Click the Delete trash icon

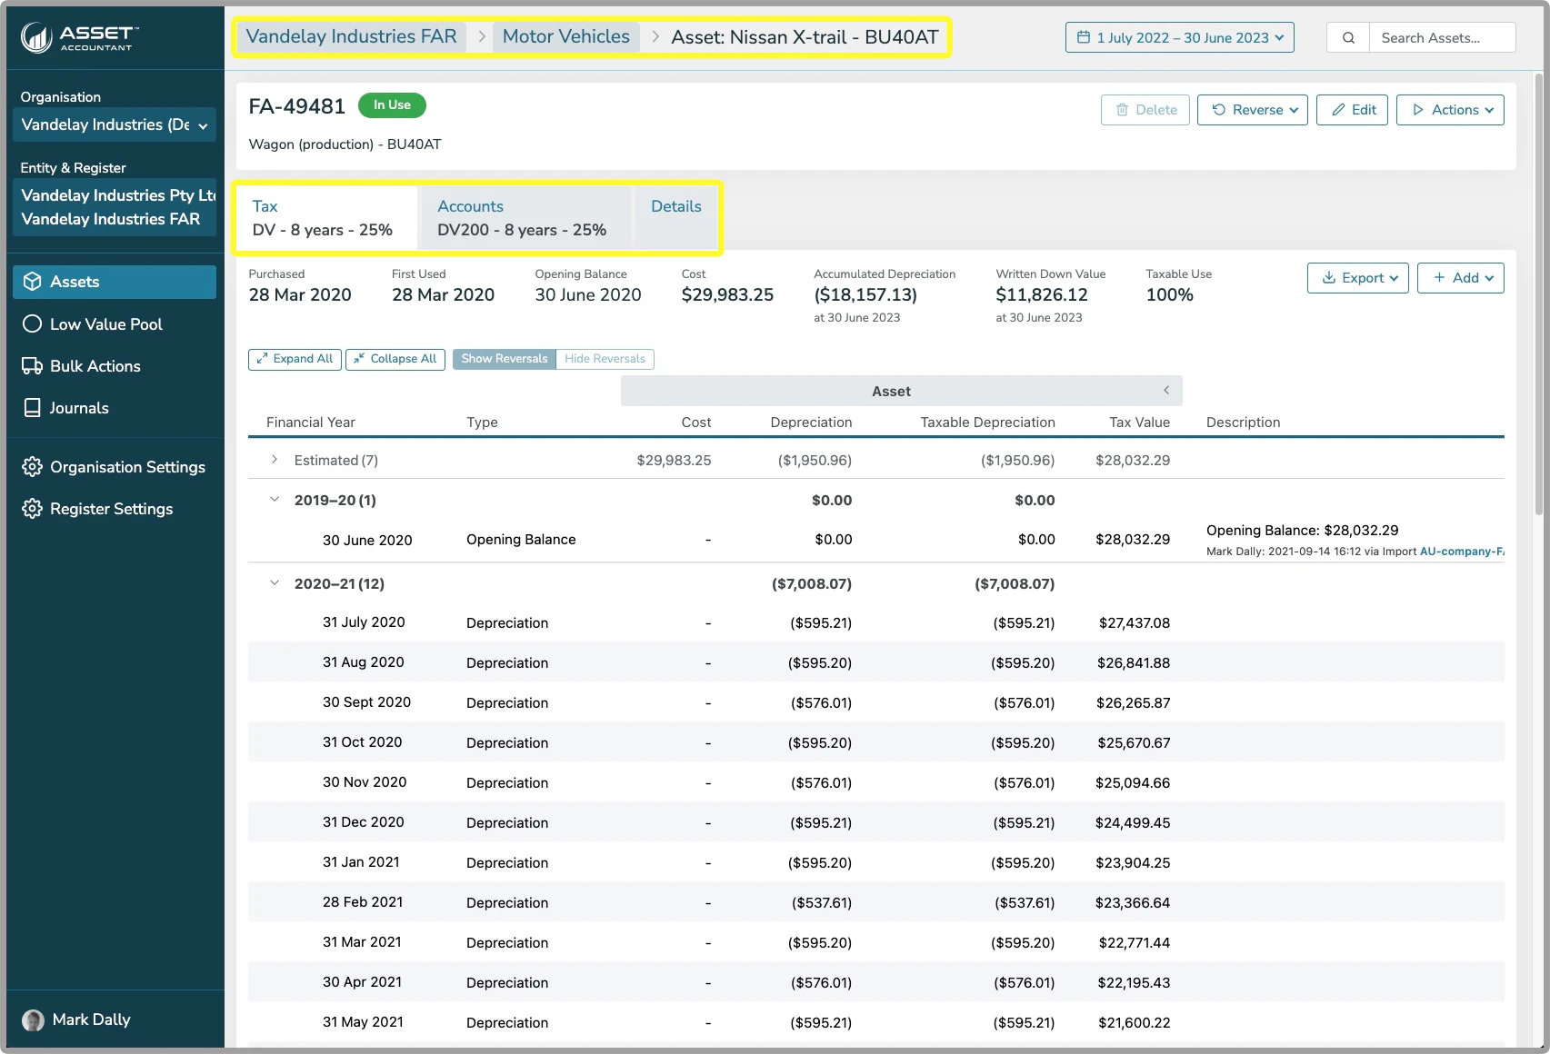(1122, 110)
